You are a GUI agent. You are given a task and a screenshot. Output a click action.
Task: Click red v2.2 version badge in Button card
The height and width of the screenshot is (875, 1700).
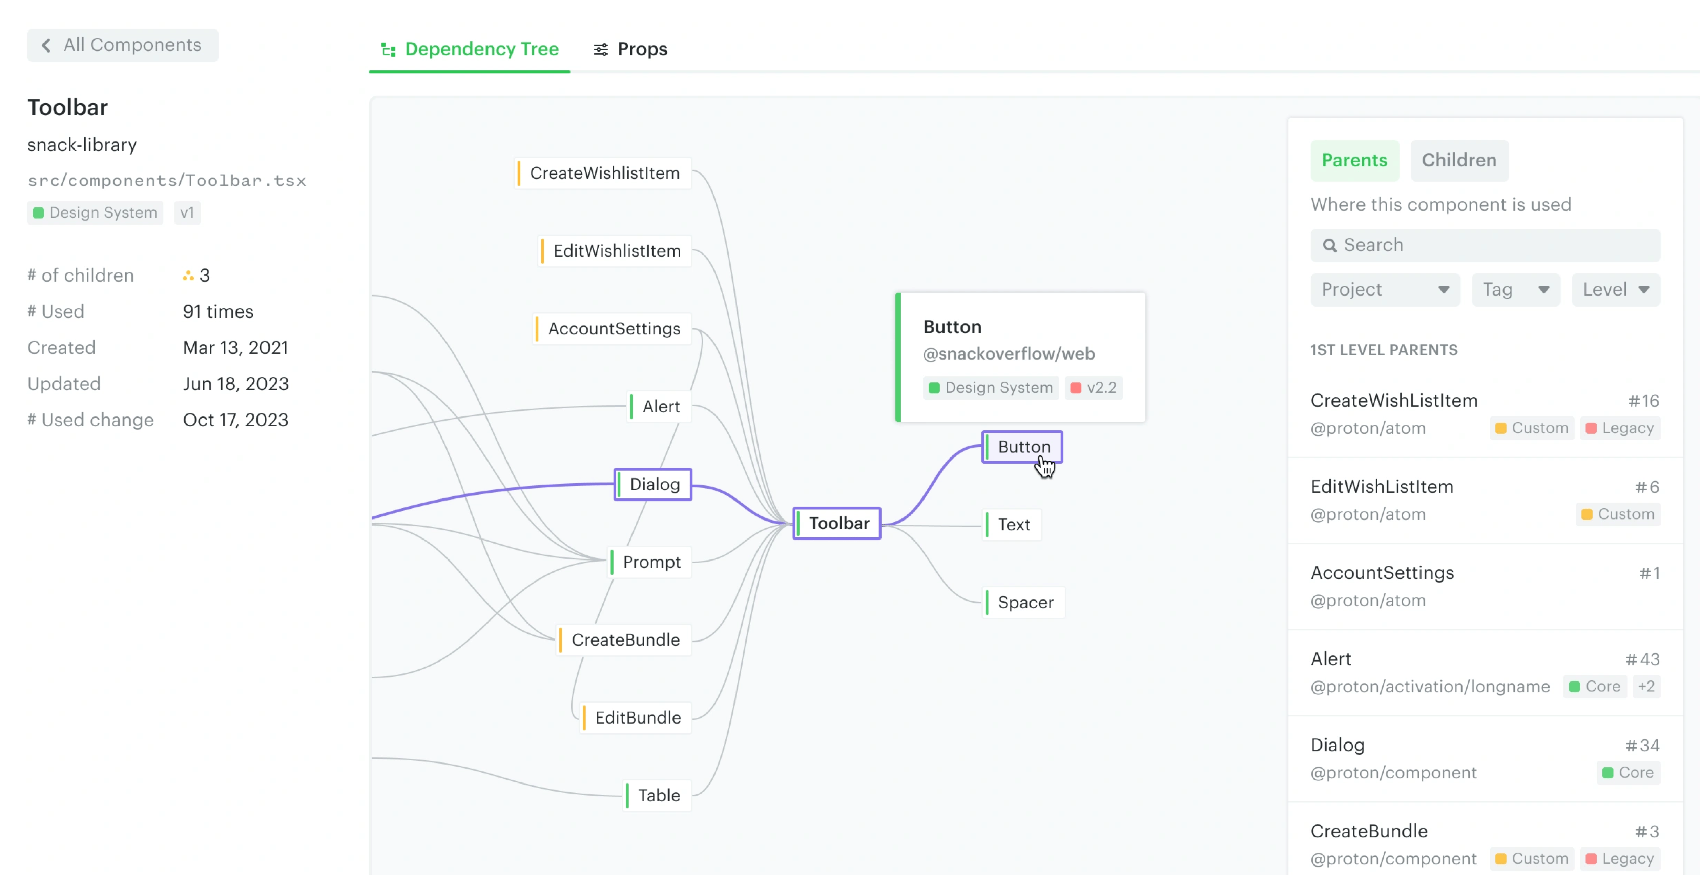pos(1094,388)
